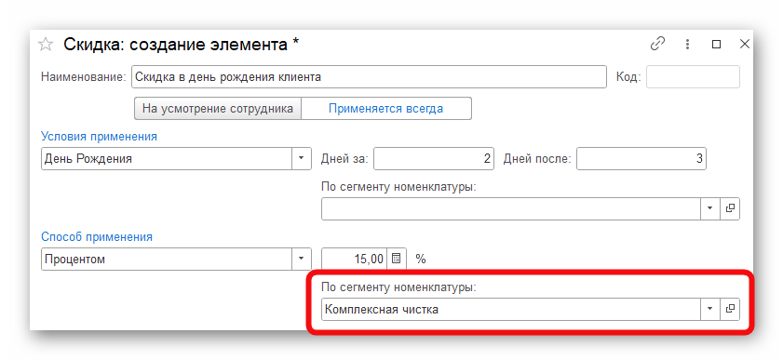
Task: Expand the Процентом method dropdown
Action: 301,259
